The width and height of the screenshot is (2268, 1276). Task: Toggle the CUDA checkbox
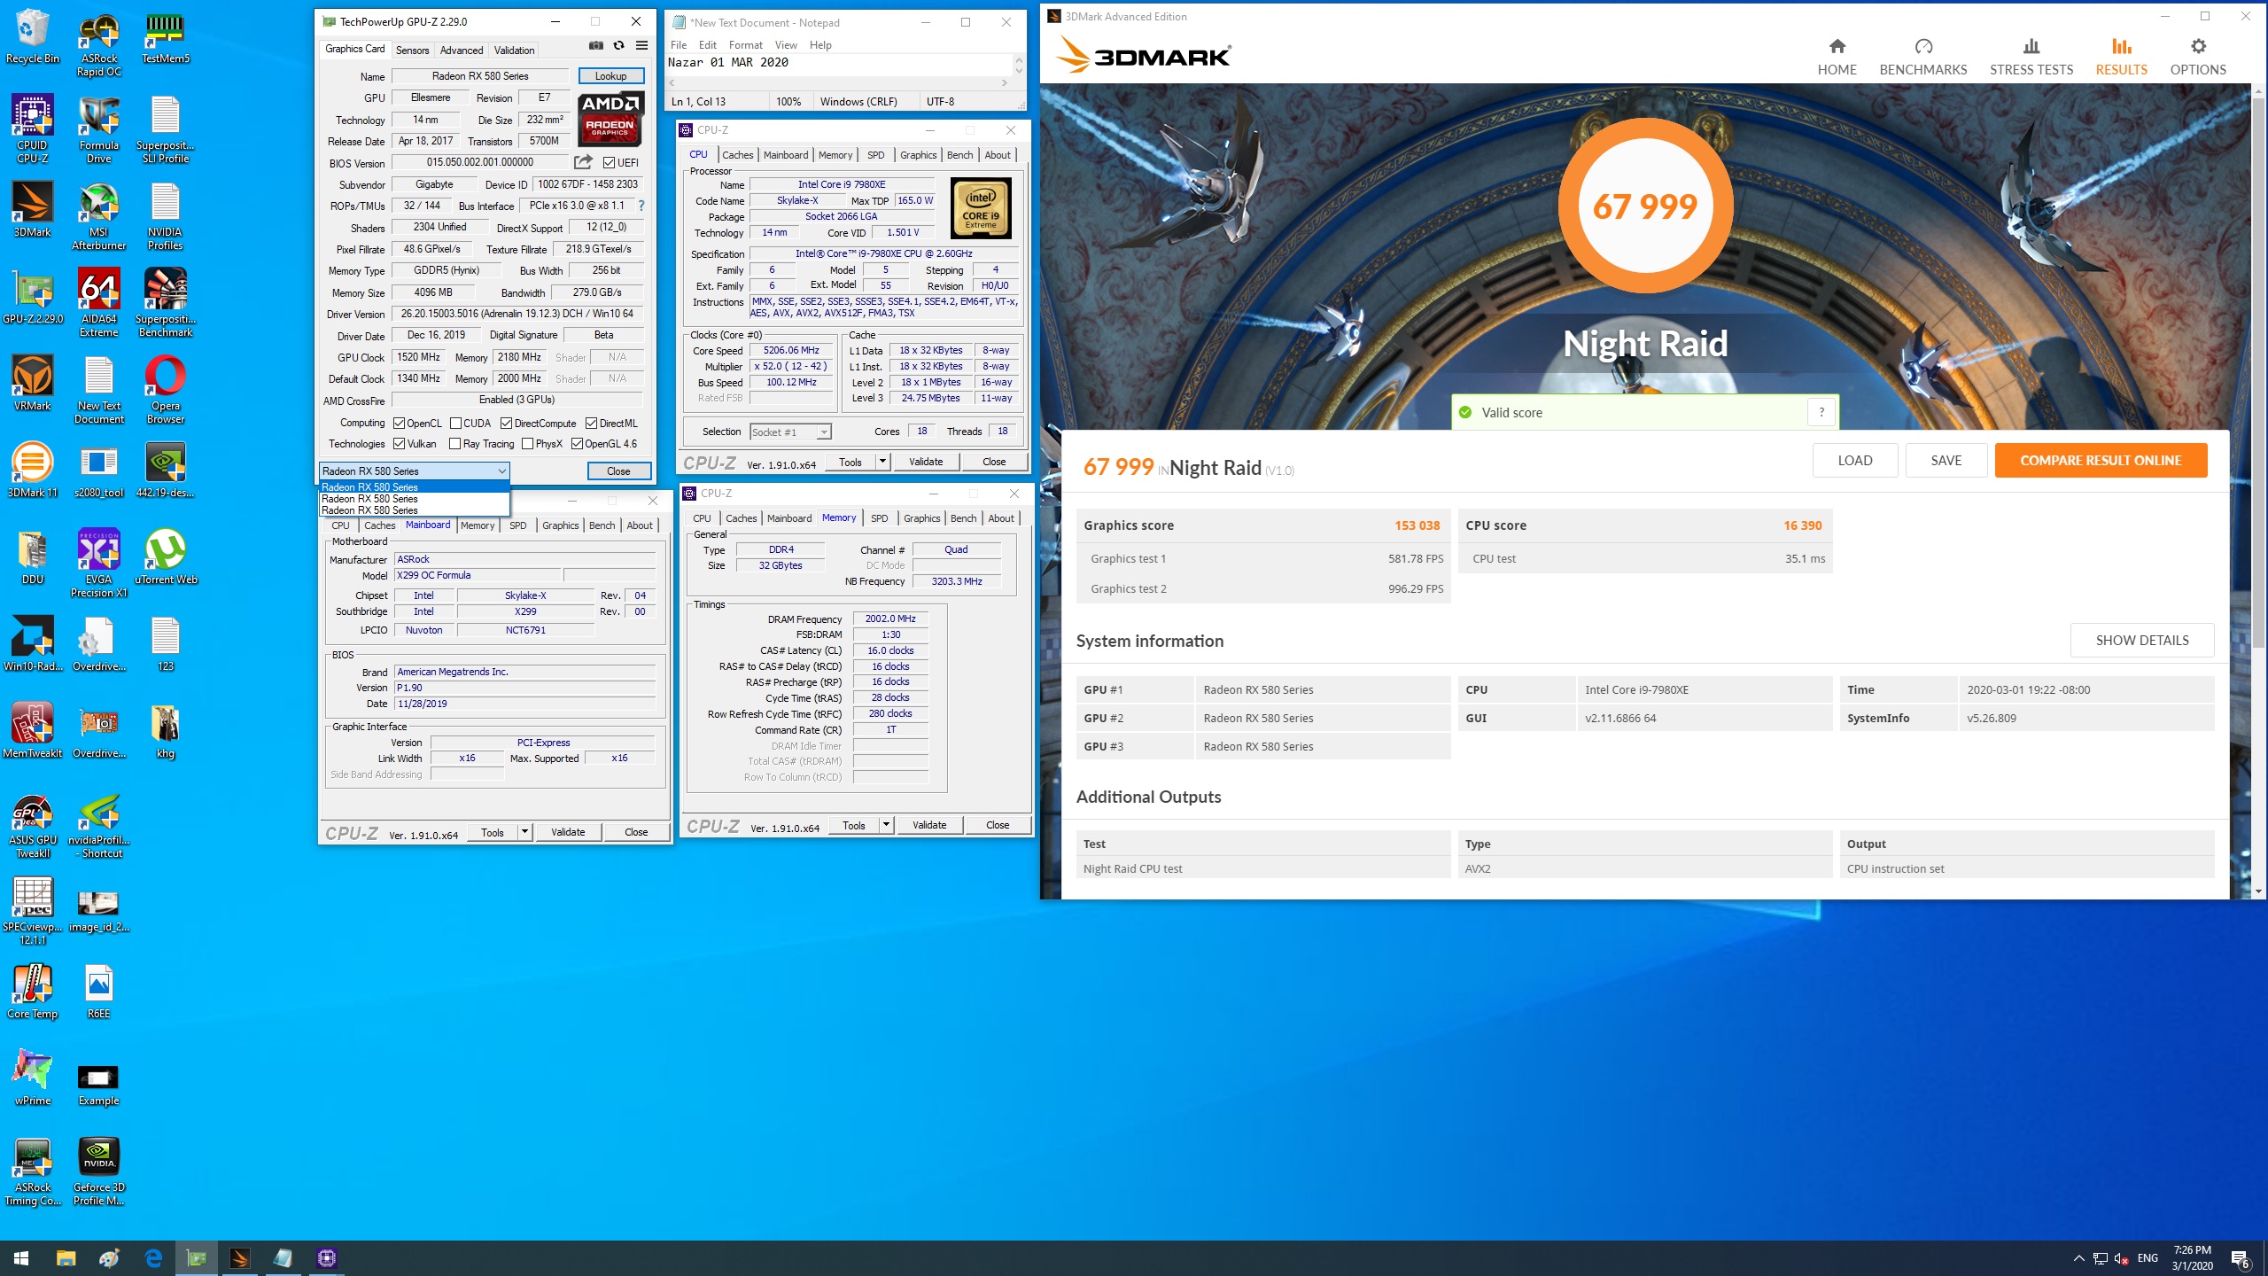click(x=455, y=424)
